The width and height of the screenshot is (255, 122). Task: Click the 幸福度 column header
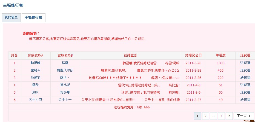(x=220, y=55)
